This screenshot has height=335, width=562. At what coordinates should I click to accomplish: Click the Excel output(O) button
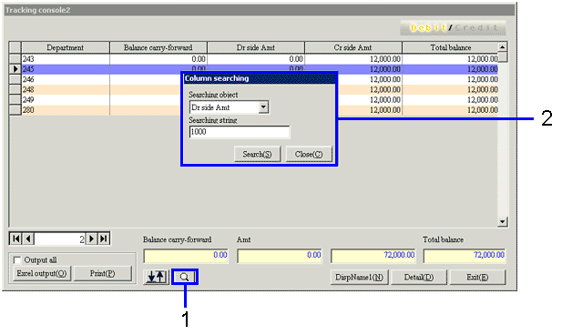[x=42, y=274]
